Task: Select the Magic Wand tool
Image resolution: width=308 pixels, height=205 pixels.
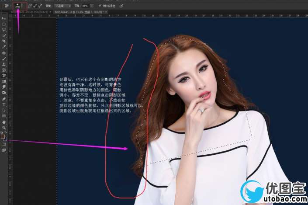Action: pyautogui.click(x=4, y=35)
